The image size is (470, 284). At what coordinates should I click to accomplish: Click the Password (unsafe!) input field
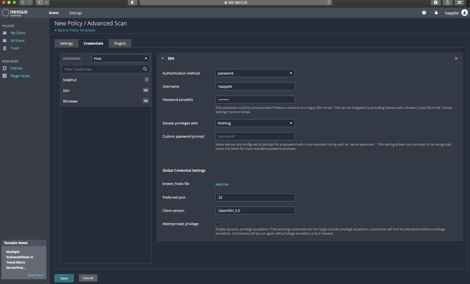click(255, 100)
